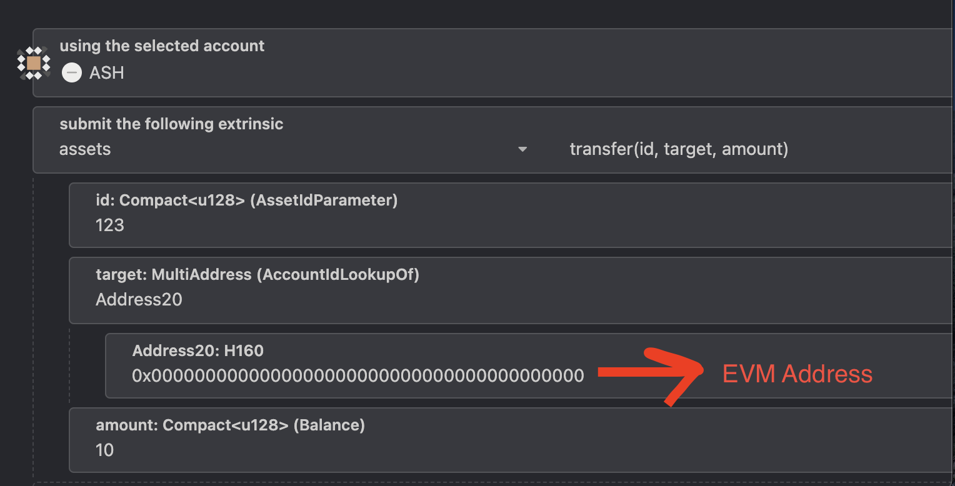The height and width of the screenshot is (486, 955).
Task: Click the Address20 H160 hex address field
Action: coord(357,375)
